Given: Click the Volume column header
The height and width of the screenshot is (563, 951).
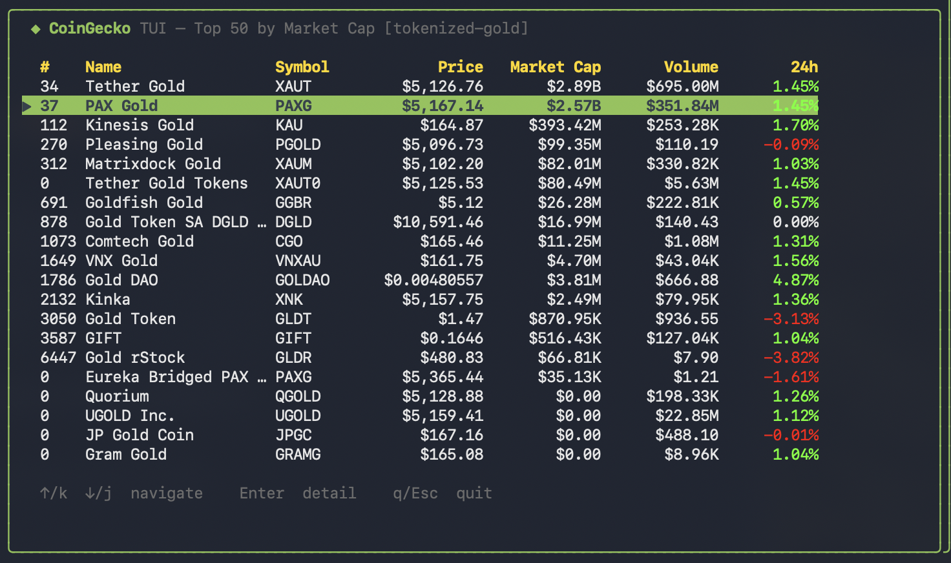Looking at the screenshot, I should pyautogui.click(x=691, y=67).
